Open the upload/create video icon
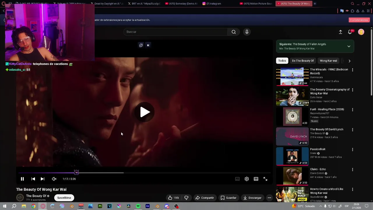The width and height of the screenshot is (373, 210). 340,32
